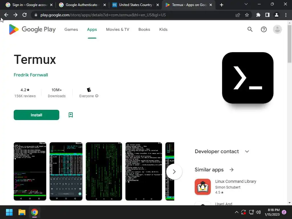The image size is (292, 219).
Task: Open Similar apps arrow
Action: click(232, 170)
